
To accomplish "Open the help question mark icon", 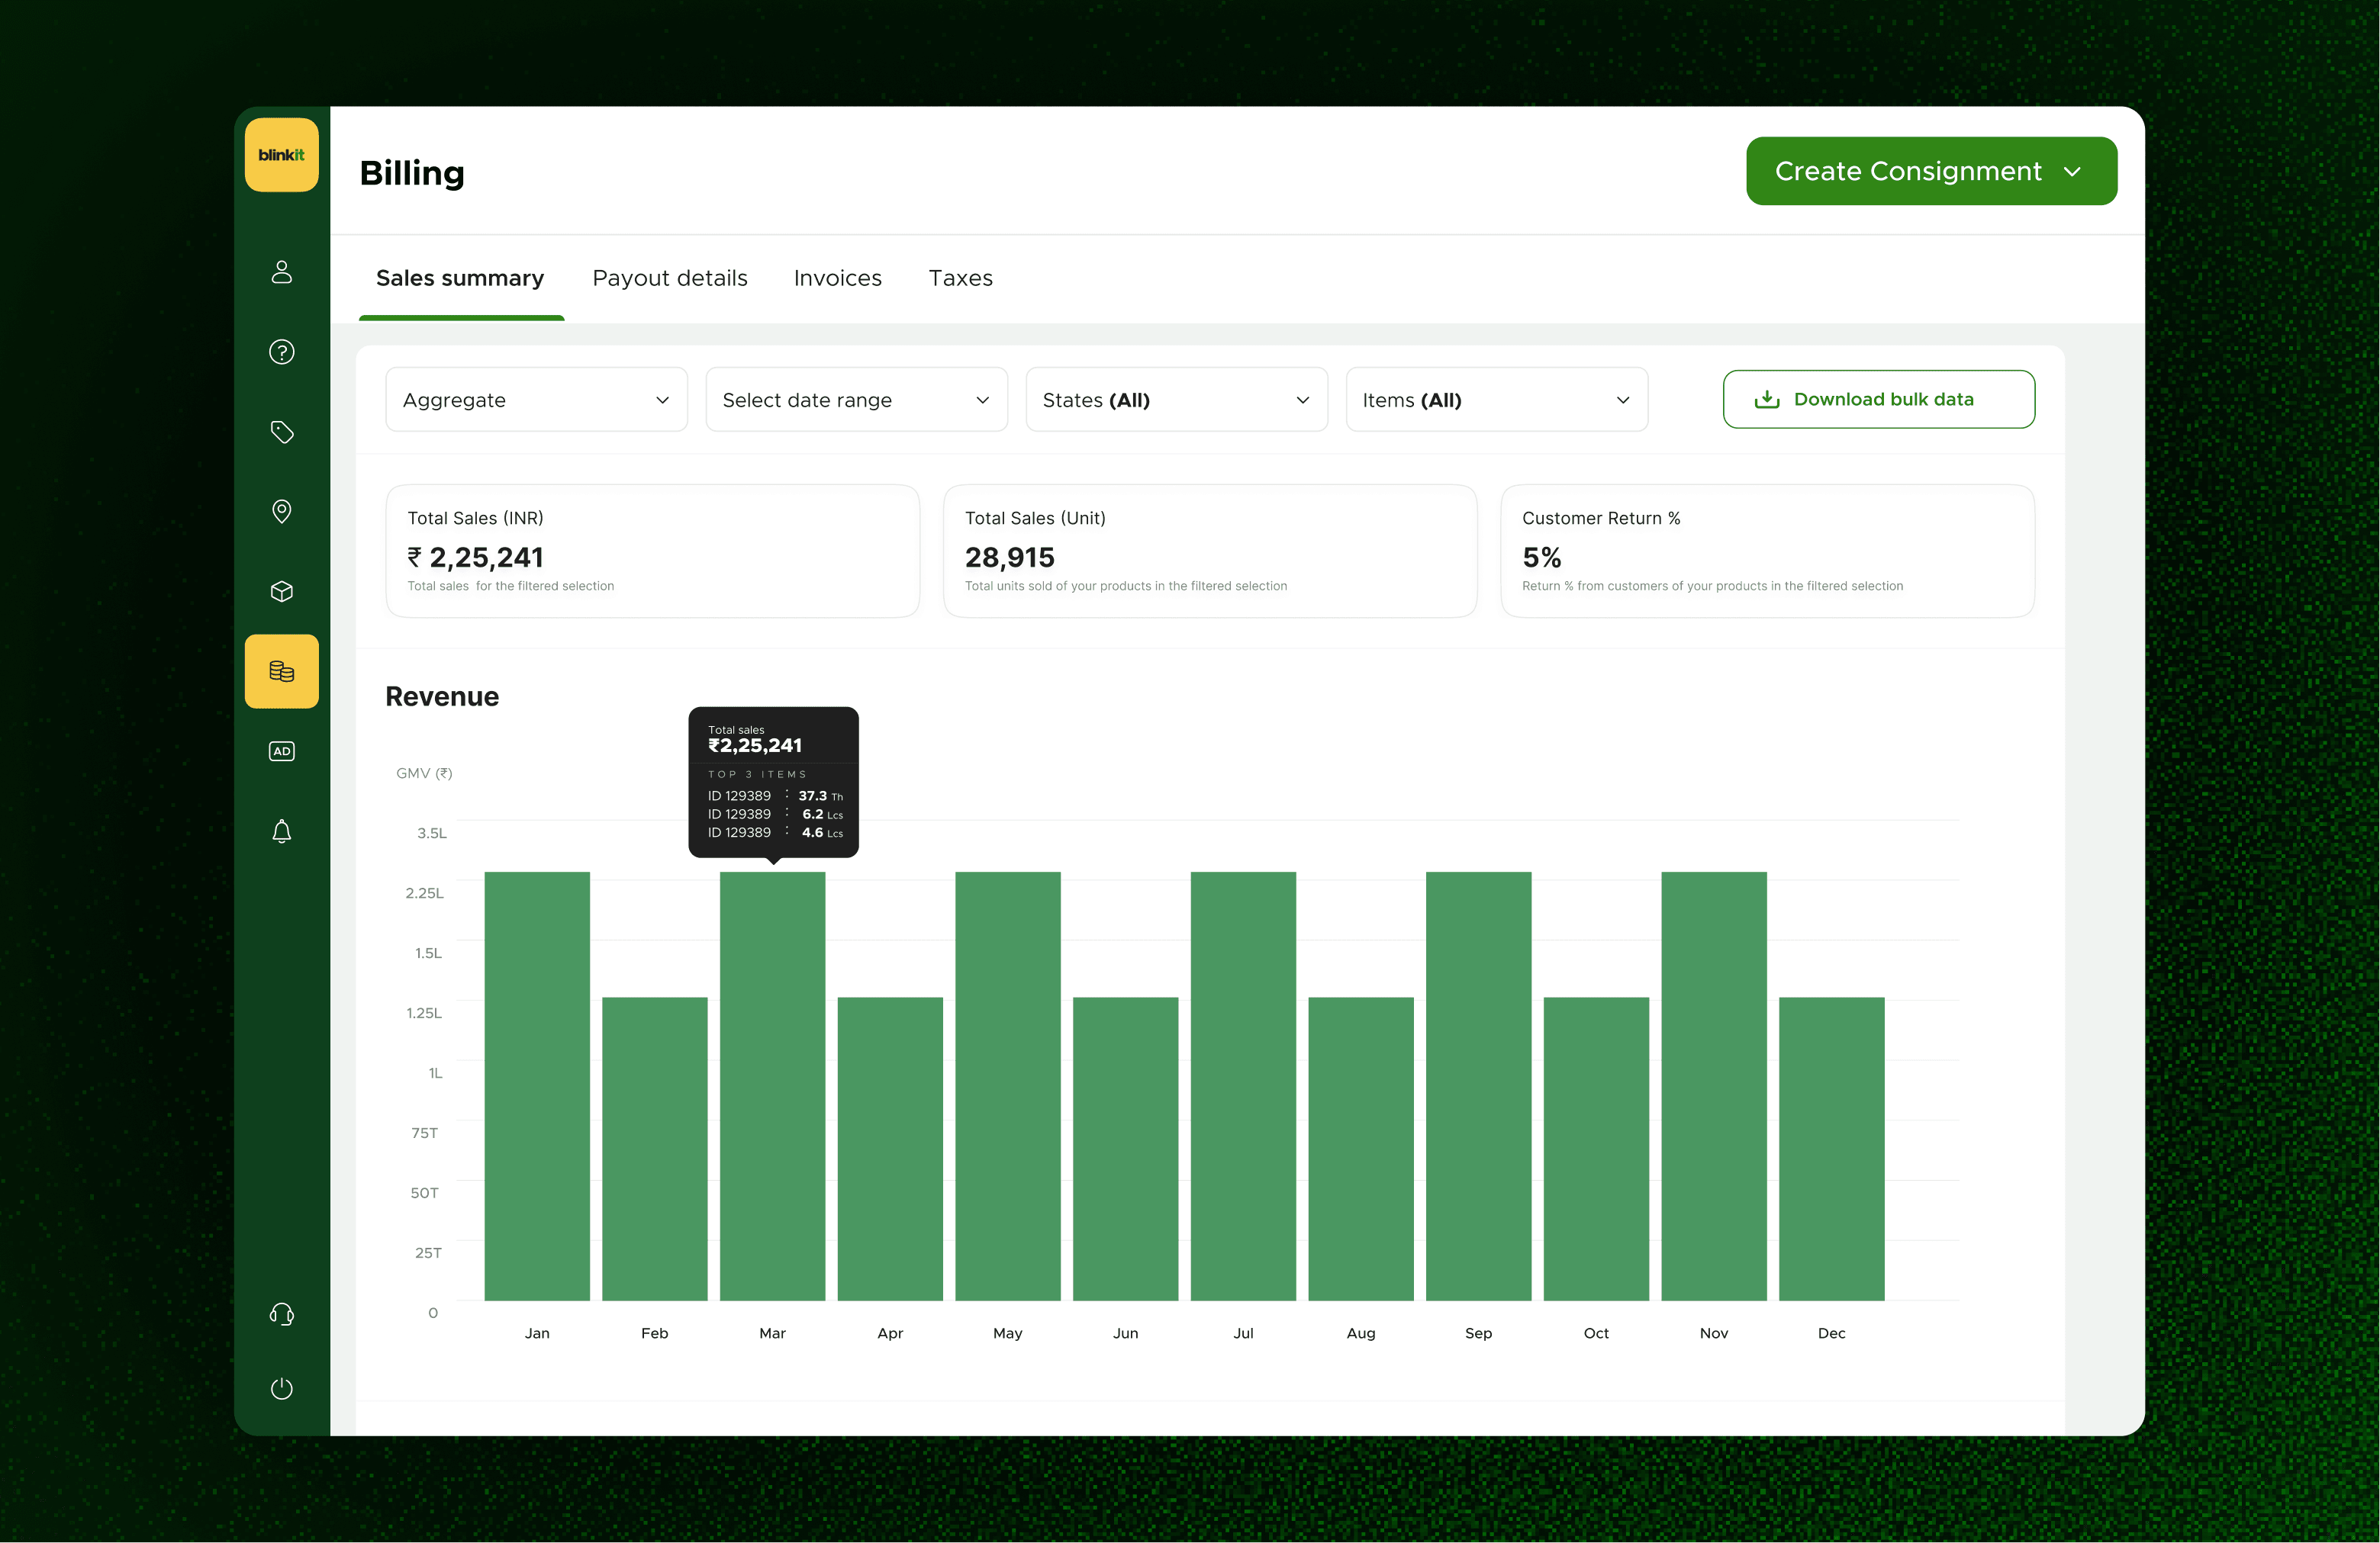I will tap(281, 352).
